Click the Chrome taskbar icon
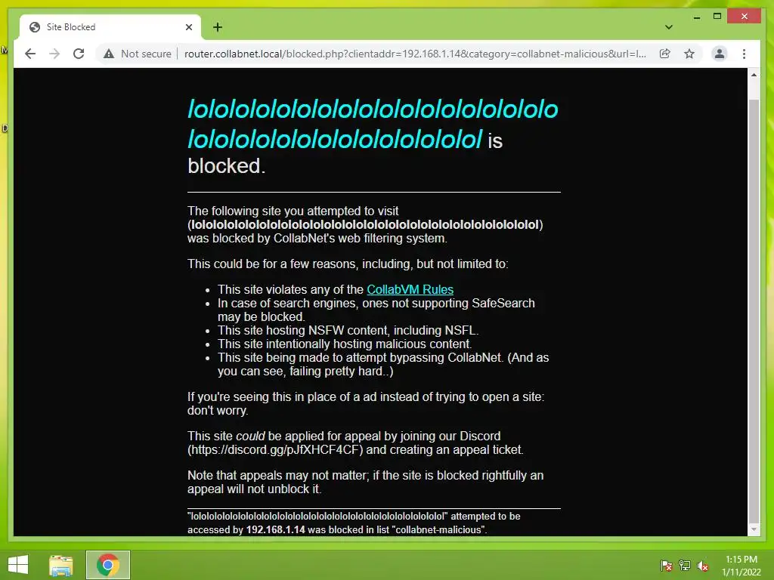774x580 pixels. click(x=107, y=565)
